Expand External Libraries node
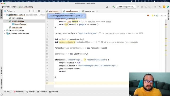 4,30
